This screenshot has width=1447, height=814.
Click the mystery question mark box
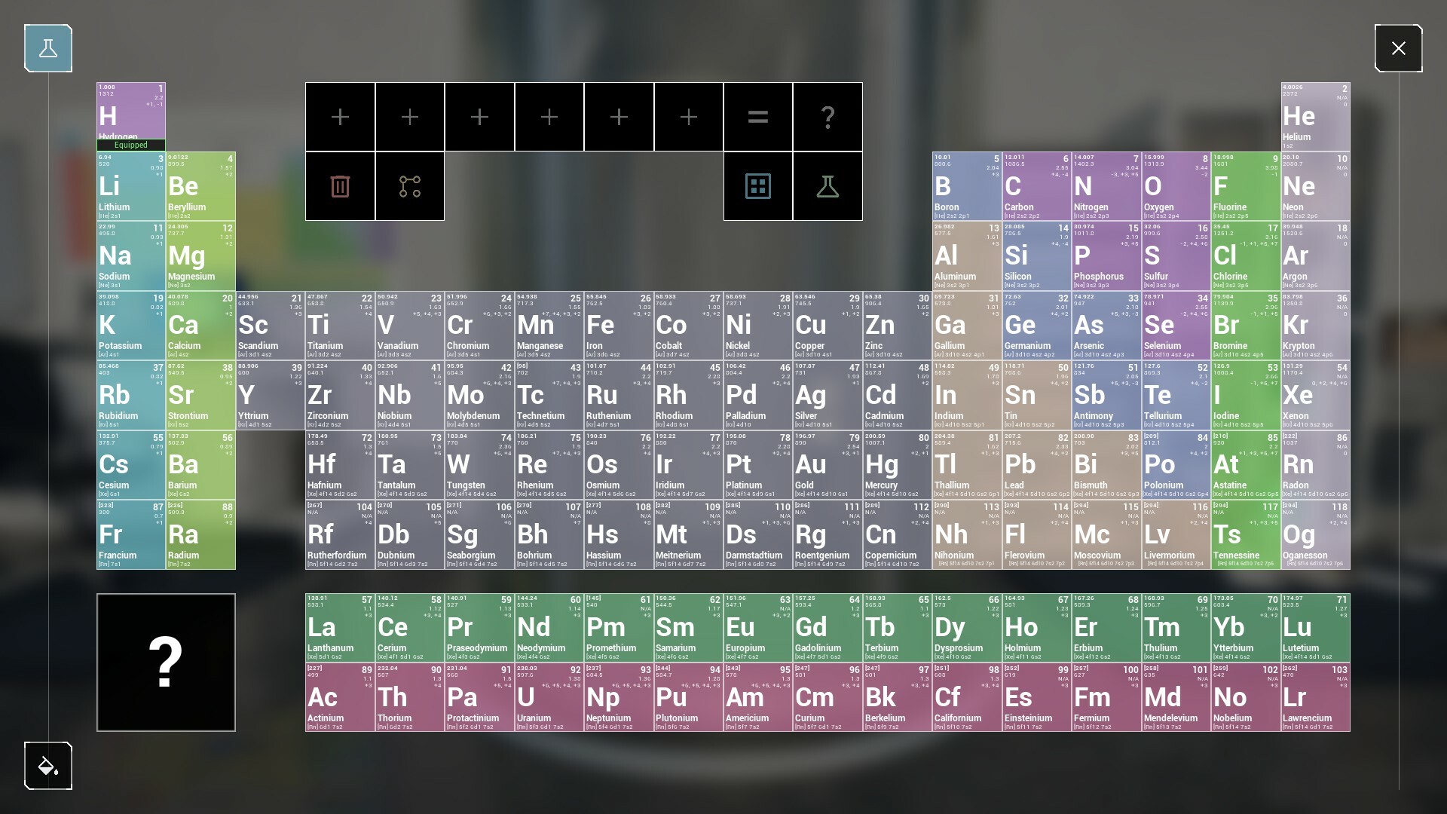pos(166,663)
